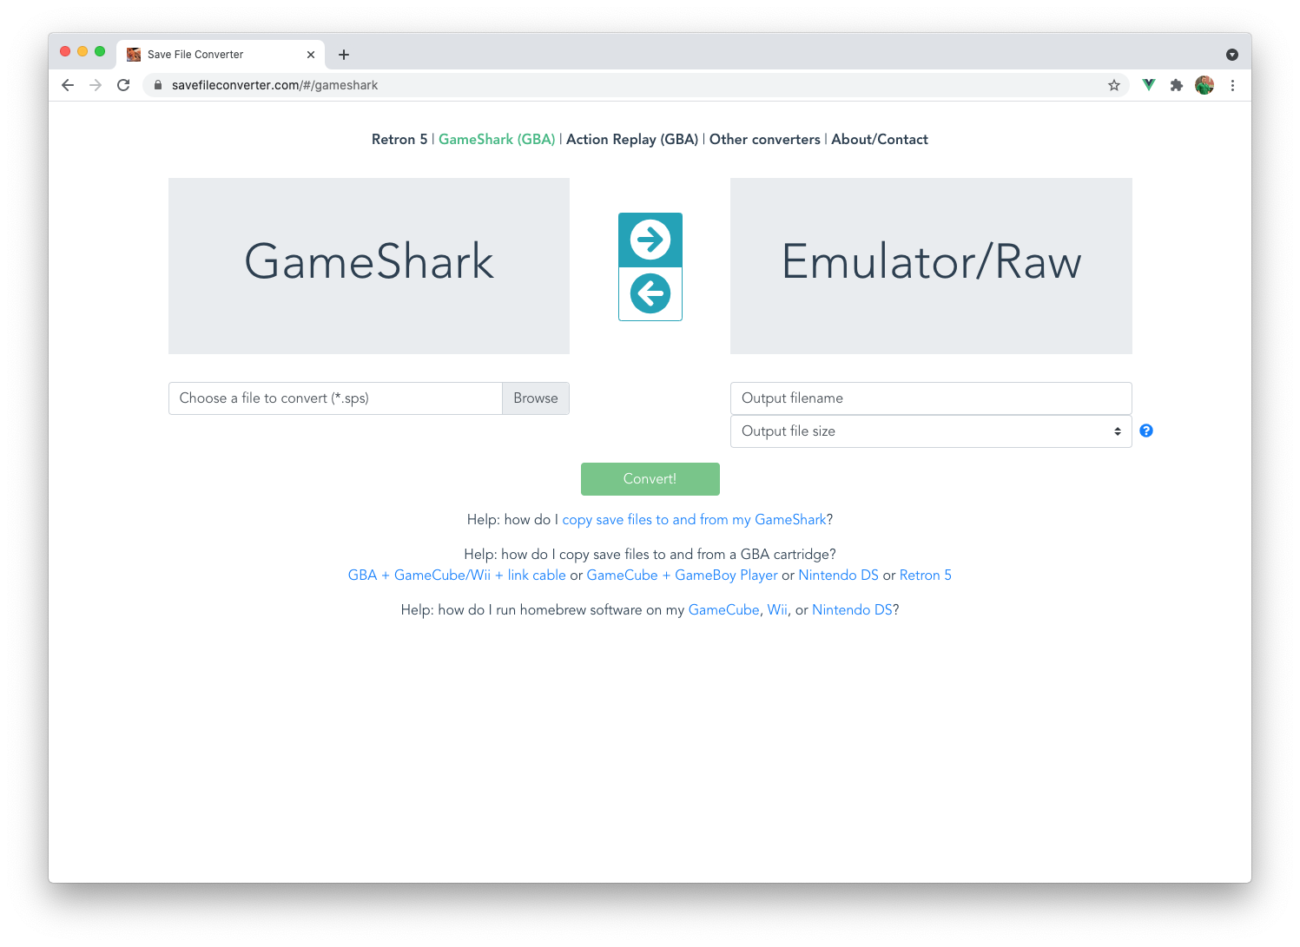The image size is (1300, 947).
Task: Click the browser forward arrow
Action: (x=96, y=85)
